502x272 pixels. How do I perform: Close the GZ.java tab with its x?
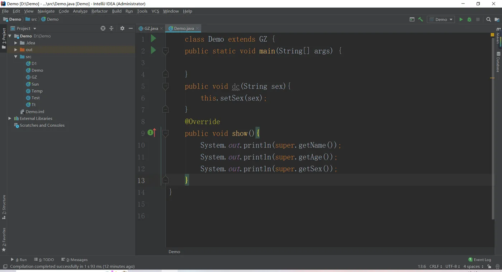click(161, 28)
